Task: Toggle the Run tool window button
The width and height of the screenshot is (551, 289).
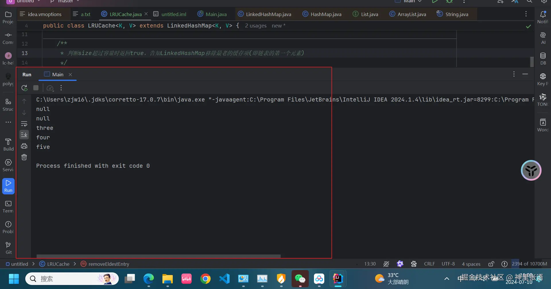Action: point(8,186)
